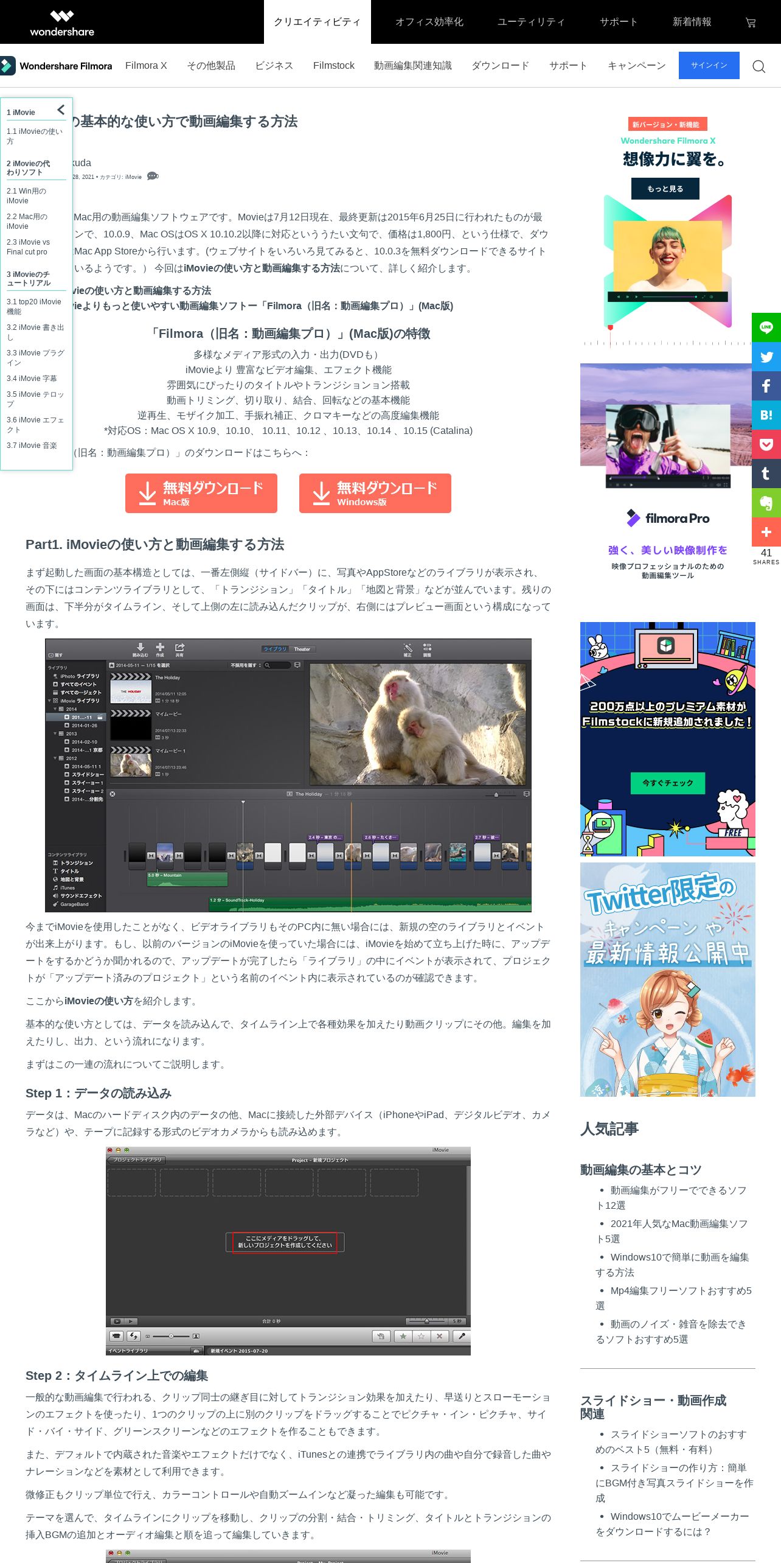781x1563 pixels.
Task: Read Windows10でムービーメーカーをダウンロード article
Action: [x=673, y=1524]
